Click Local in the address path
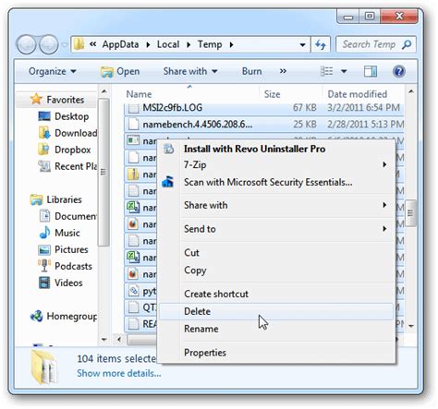The image size is (438, 409). pyautogui.click(x=168, y=44)
